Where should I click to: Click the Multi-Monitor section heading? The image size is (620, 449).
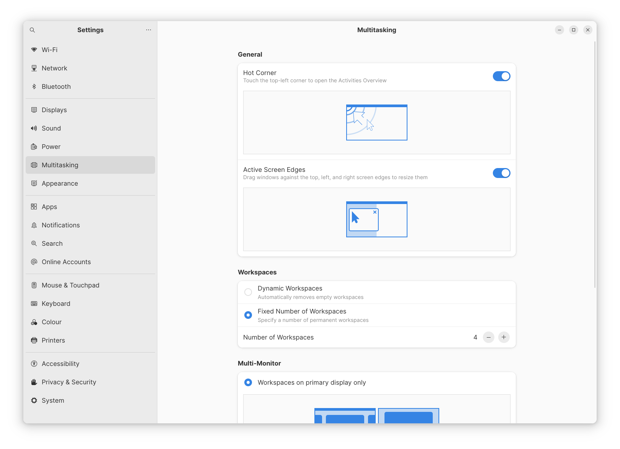(259, 363)
